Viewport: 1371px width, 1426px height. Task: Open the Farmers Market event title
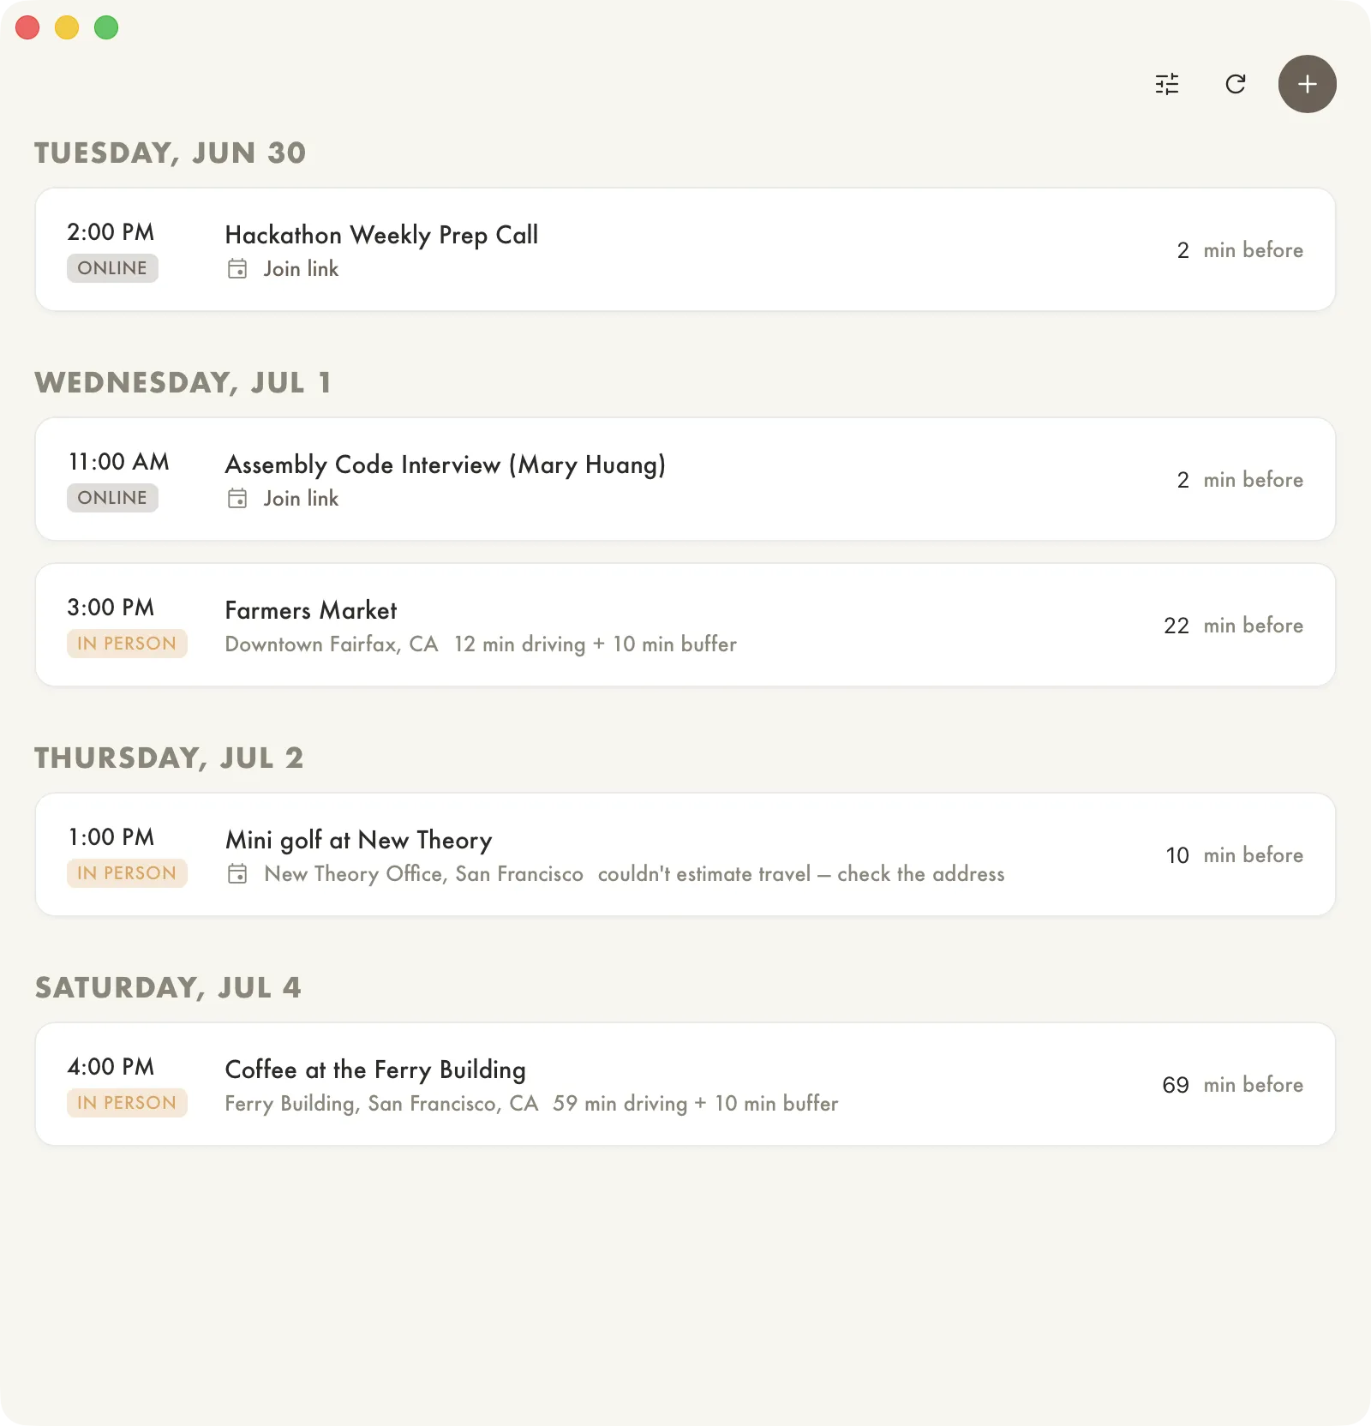(x=311, y=610)
